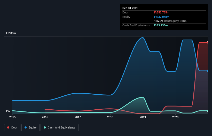Click the Ft0 y-axis label
This screenshot has width=212, height=136.
pos(8,111)
